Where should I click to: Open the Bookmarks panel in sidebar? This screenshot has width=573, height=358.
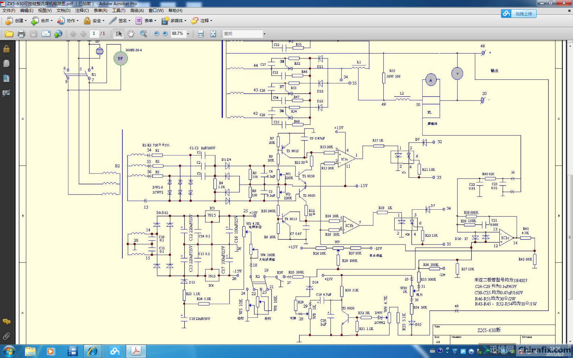pos(6,78)
